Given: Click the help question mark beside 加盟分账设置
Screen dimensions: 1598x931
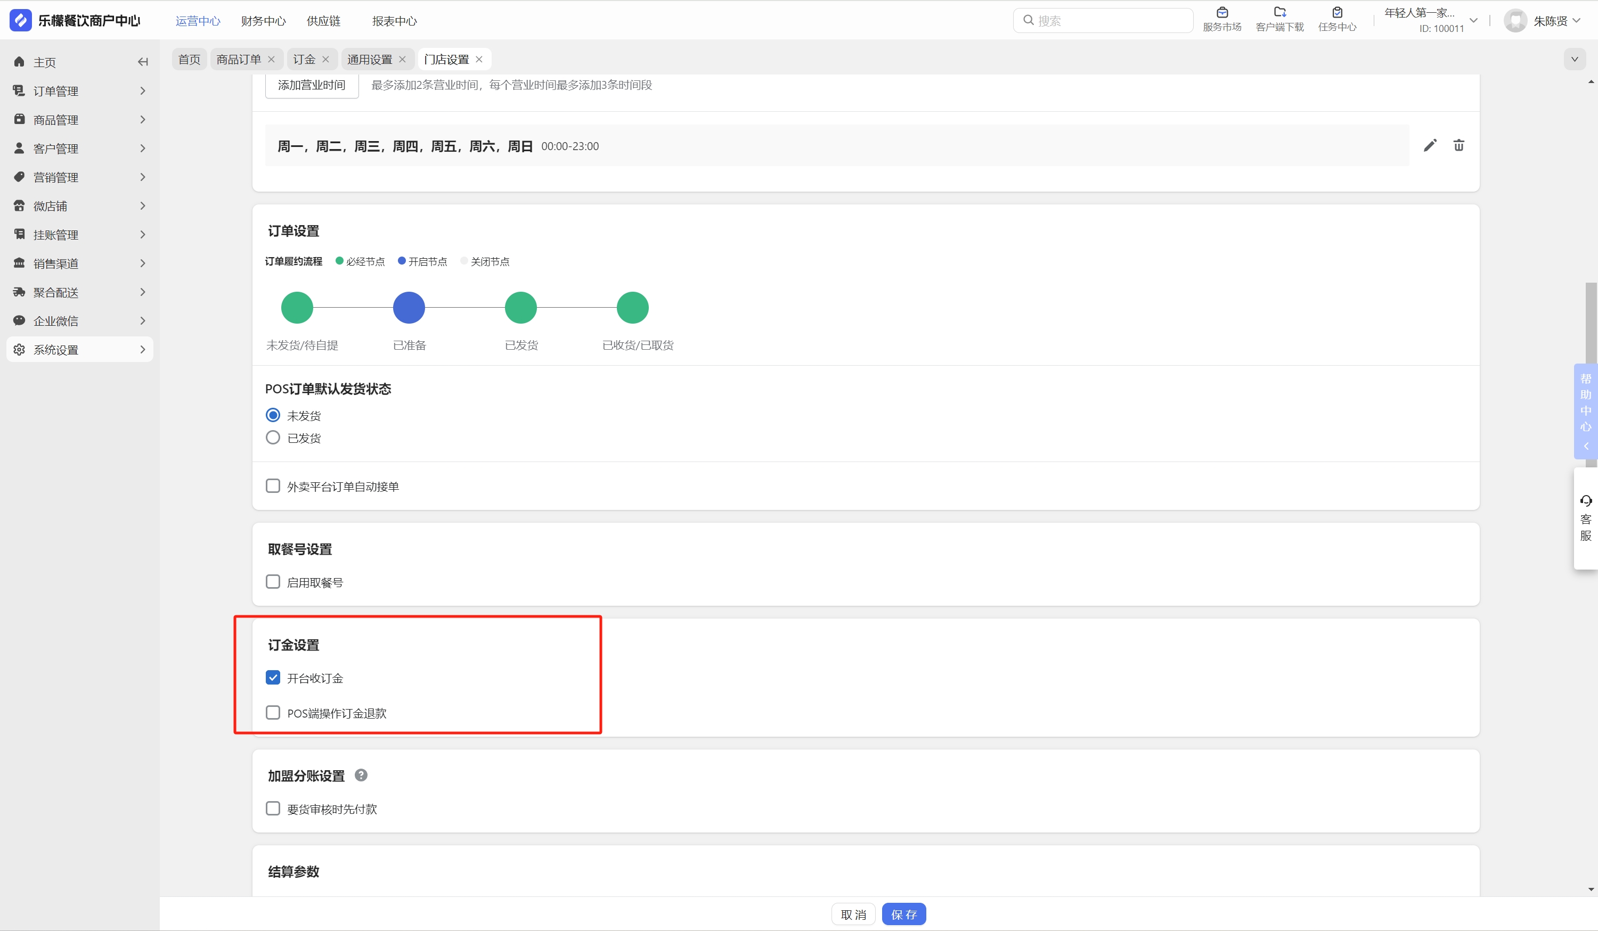Looking at the screenshot, I should pos(361,775).
